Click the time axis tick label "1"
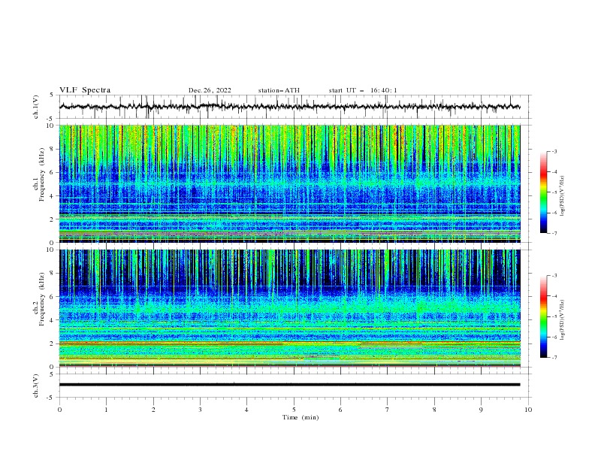The image size is (595, 460). click(x=106, y=410)
